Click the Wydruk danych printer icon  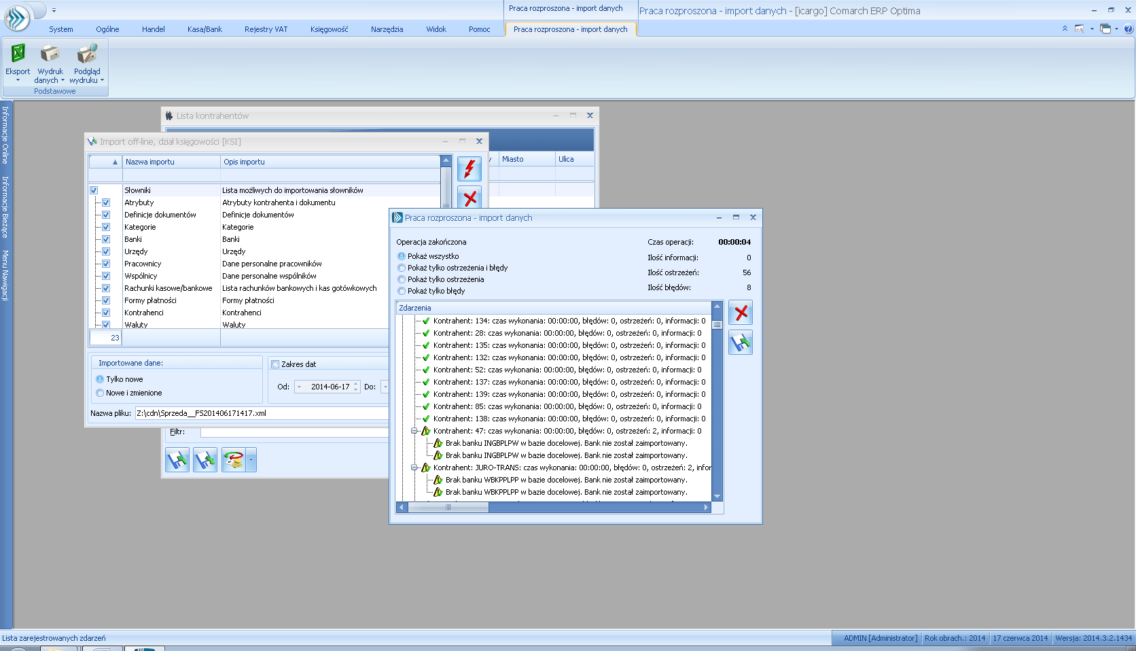tap(50, 54)
